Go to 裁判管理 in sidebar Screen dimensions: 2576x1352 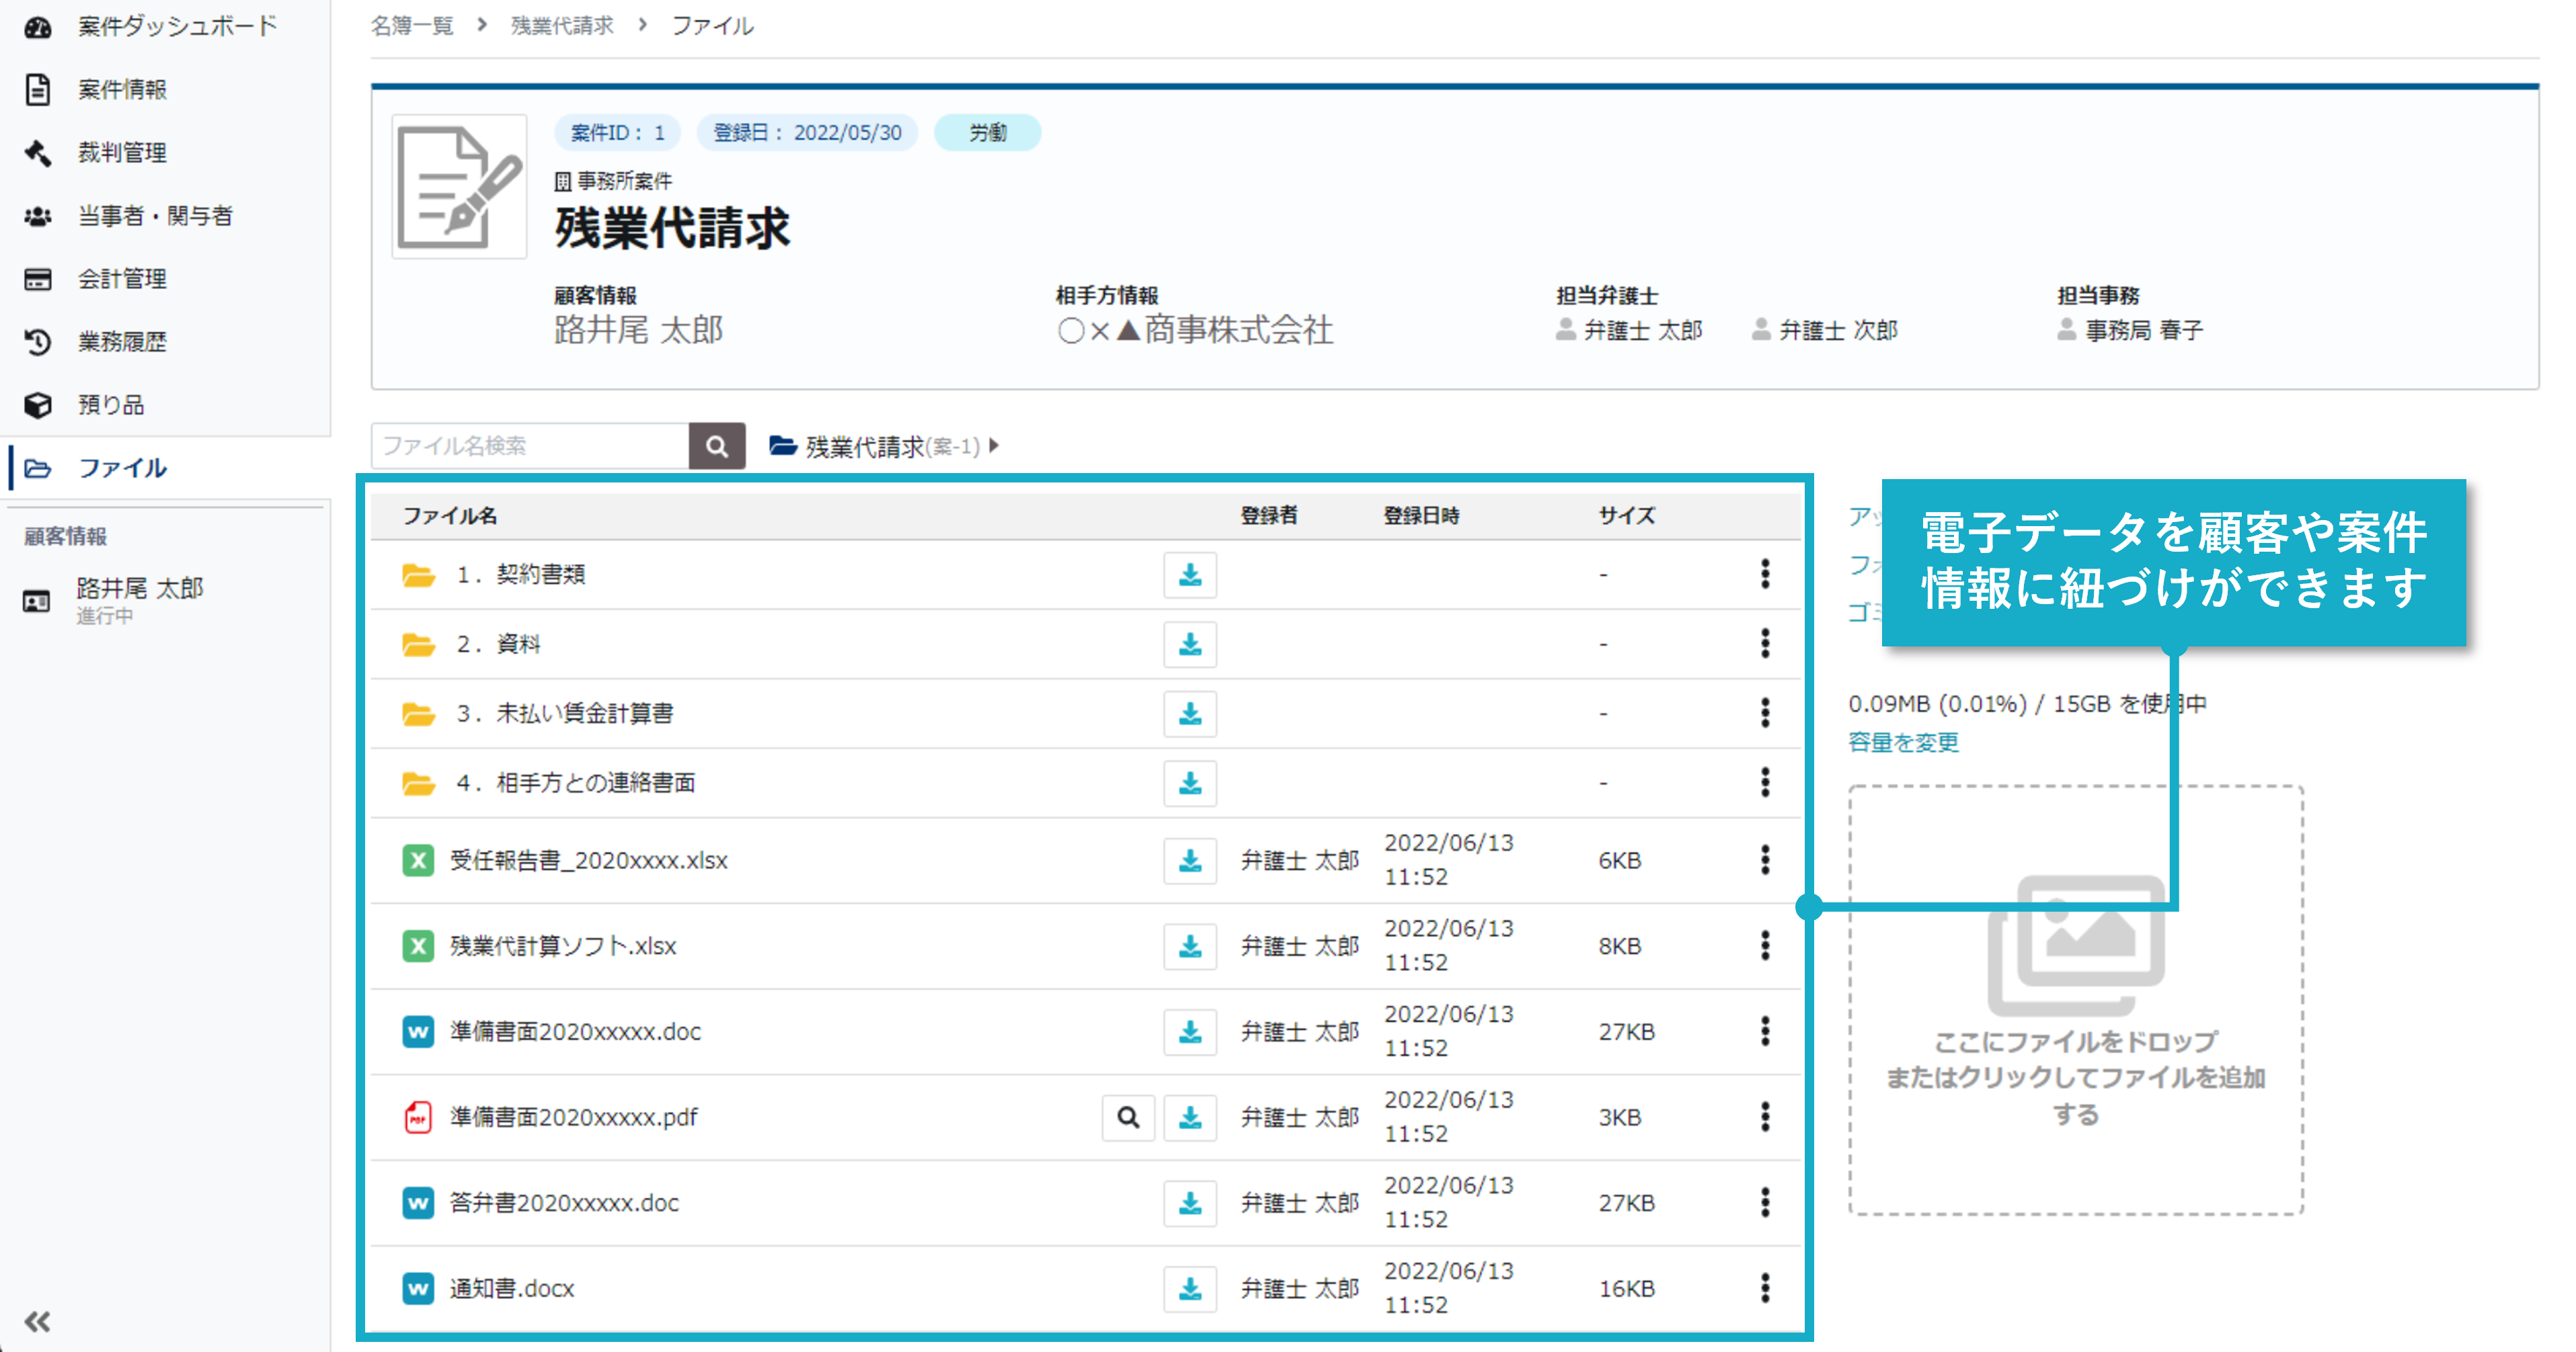tap(122, 152)
